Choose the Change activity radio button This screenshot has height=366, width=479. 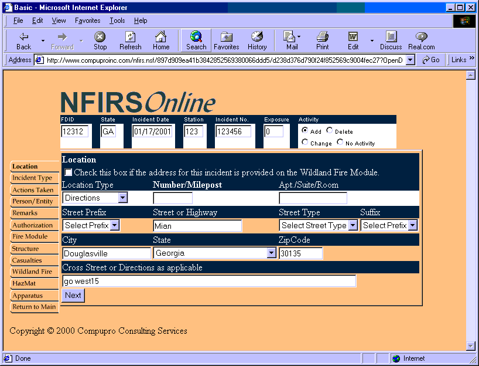[304, 142]
